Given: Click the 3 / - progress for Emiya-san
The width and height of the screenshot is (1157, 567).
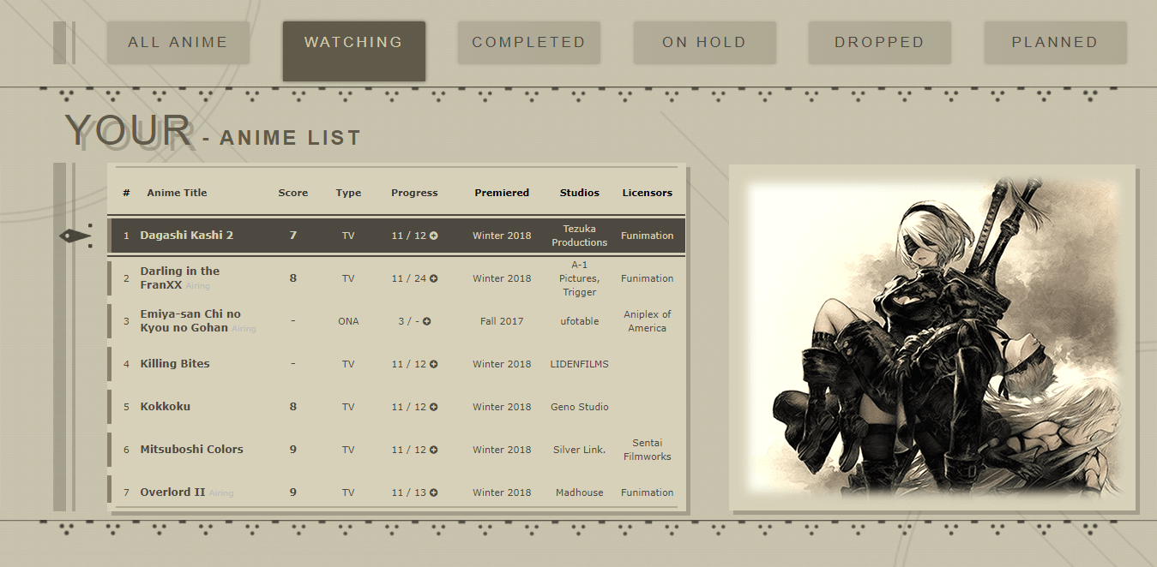Looking at the screenshot, I should point(409,321).
